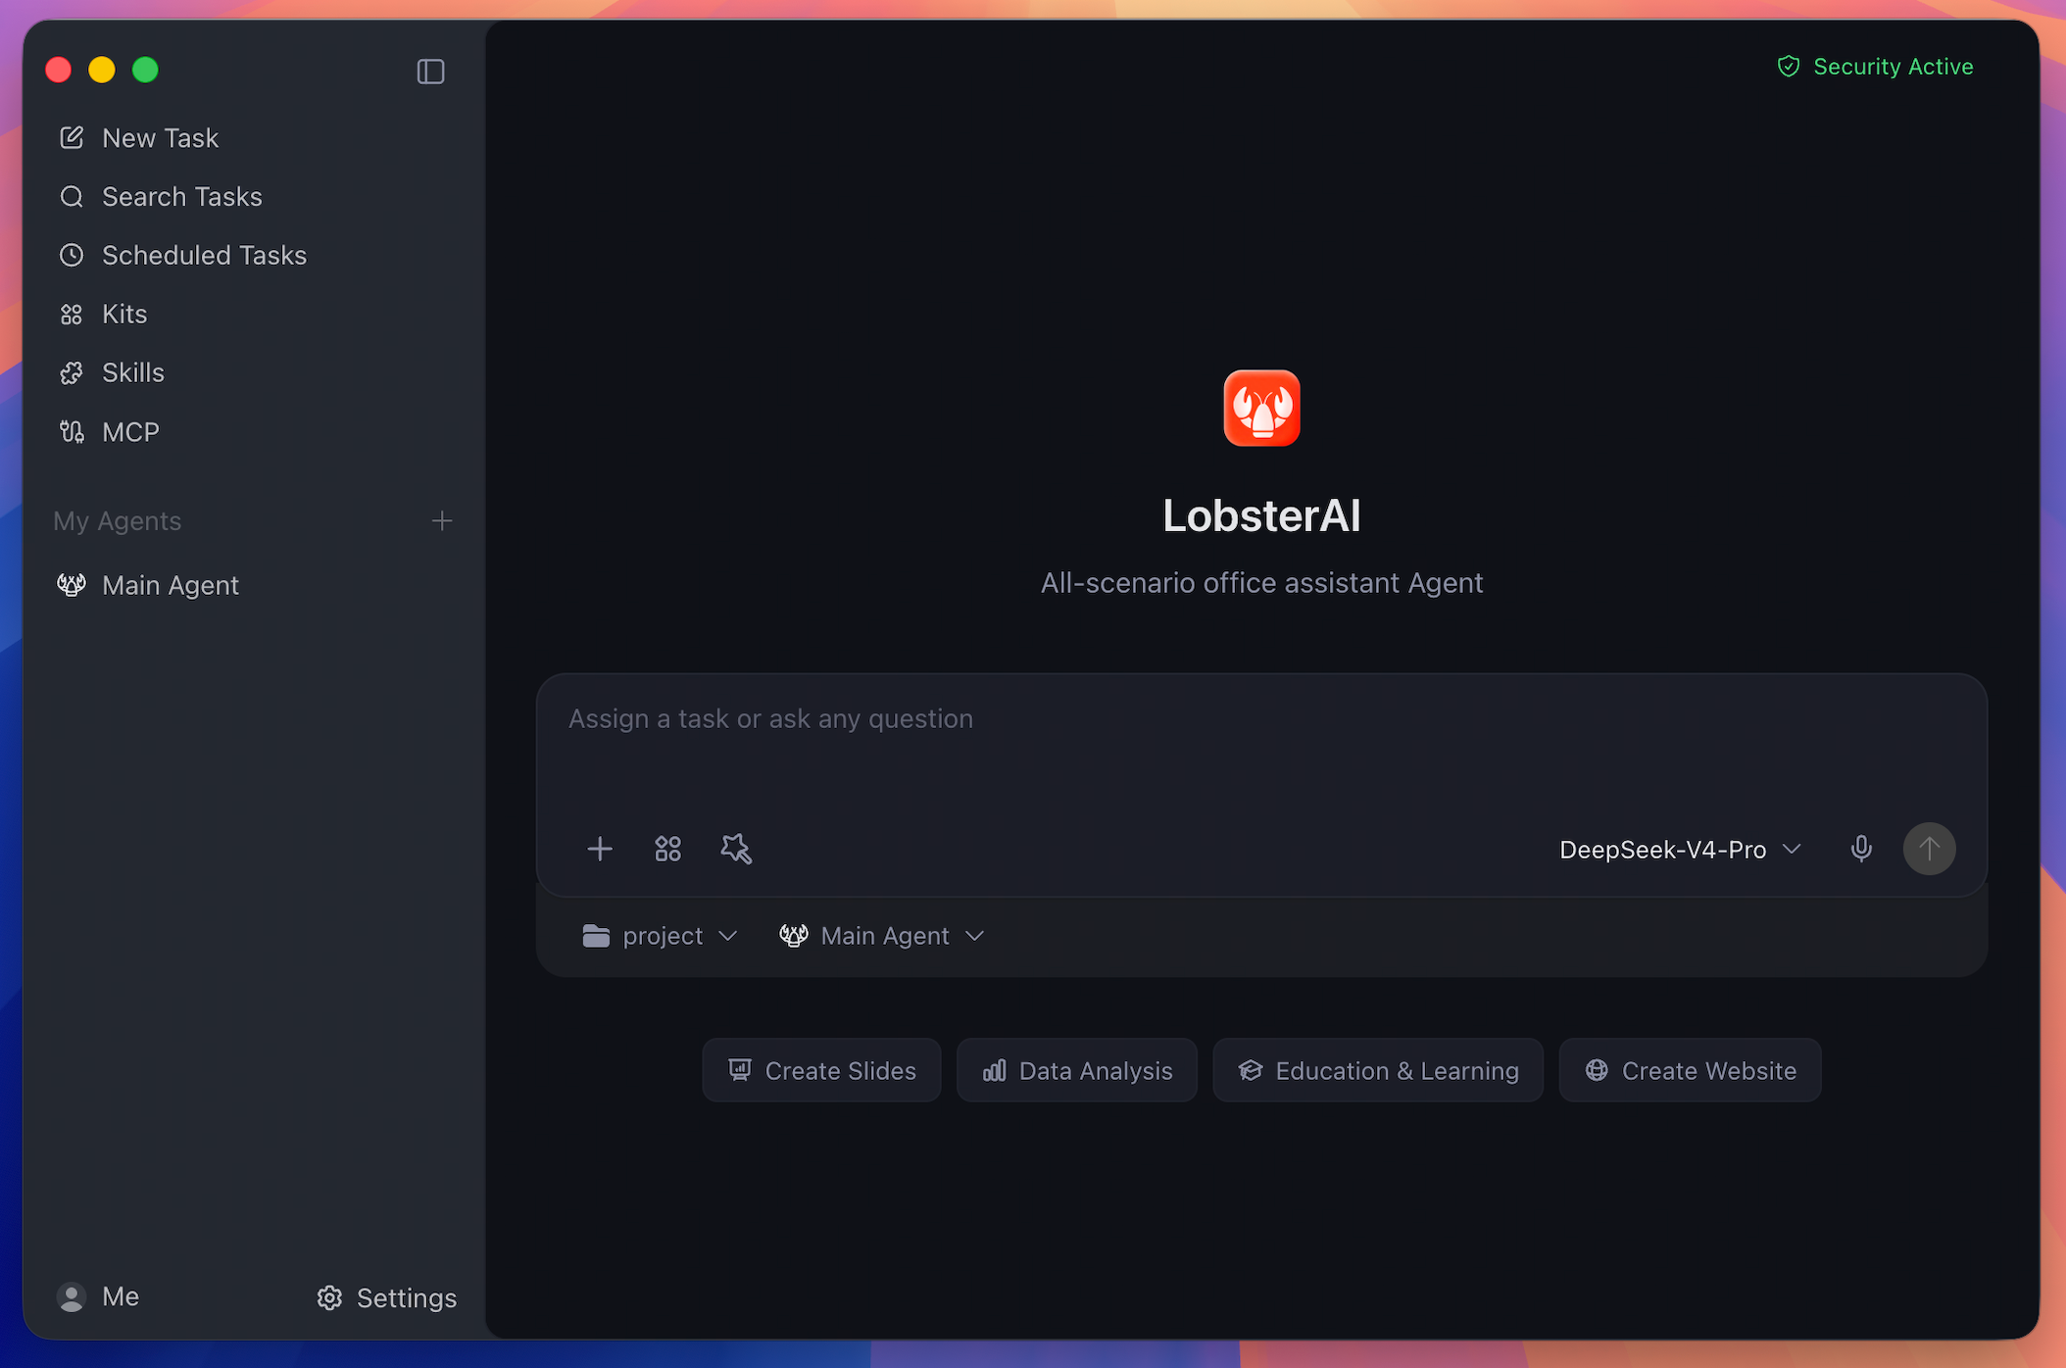Start voice input with microphone icon

click(x=1861, y=849)
